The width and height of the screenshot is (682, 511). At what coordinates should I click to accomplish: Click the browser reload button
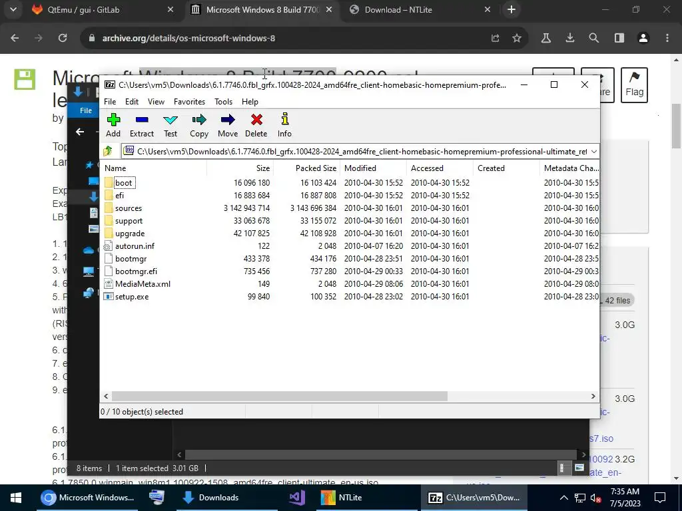[63, 38]
